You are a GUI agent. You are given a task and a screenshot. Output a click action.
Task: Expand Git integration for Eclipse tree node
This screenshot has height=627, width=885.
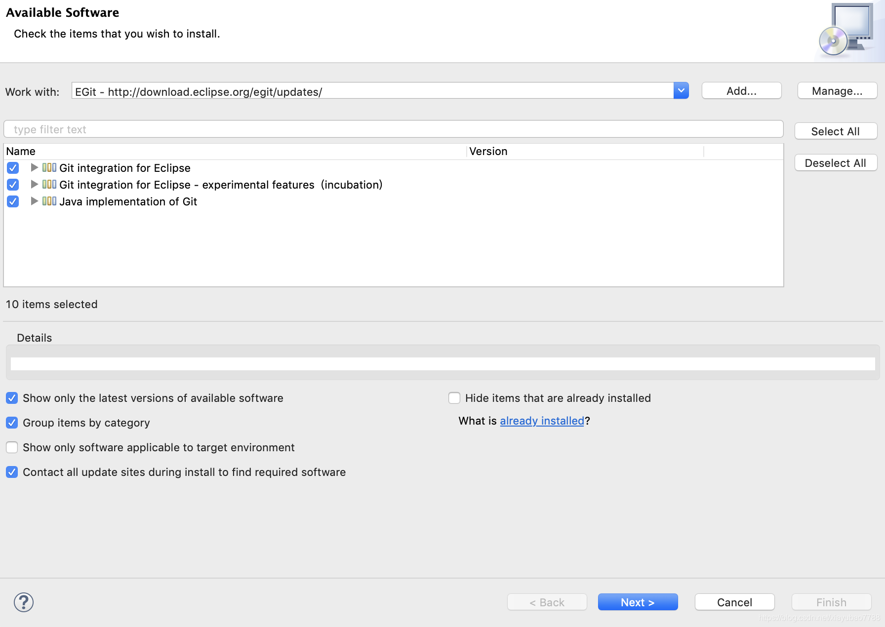pos(34,167)
